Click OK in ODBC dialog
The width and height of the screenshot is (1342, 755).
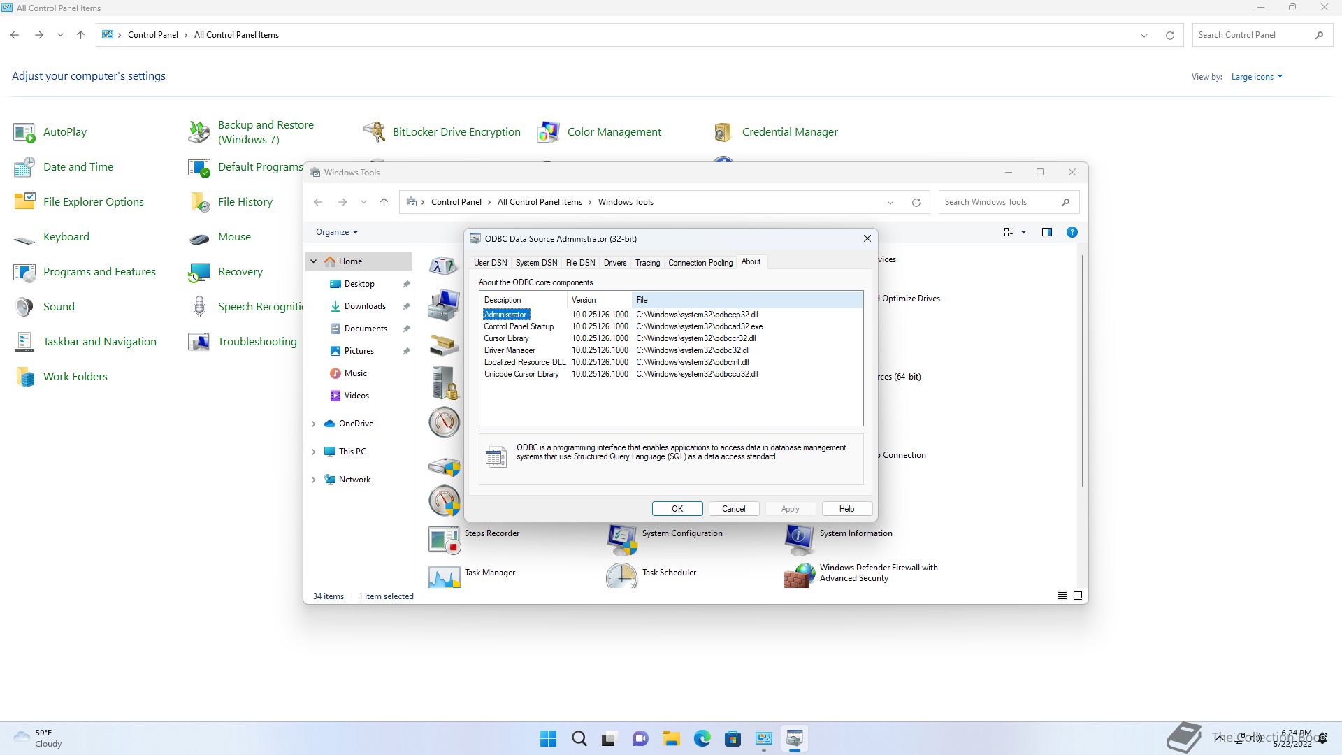click(x=677, y=509)
